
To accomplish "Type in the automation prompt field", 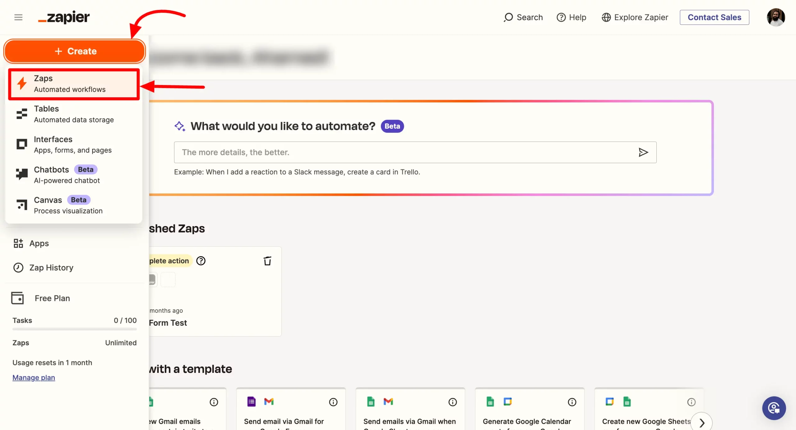I will 404,152.
